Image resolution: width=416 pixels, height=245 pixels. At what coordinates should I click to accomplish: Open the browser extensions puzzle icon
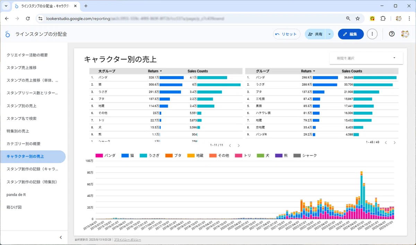pyautogui.click(x=383, y=18)
